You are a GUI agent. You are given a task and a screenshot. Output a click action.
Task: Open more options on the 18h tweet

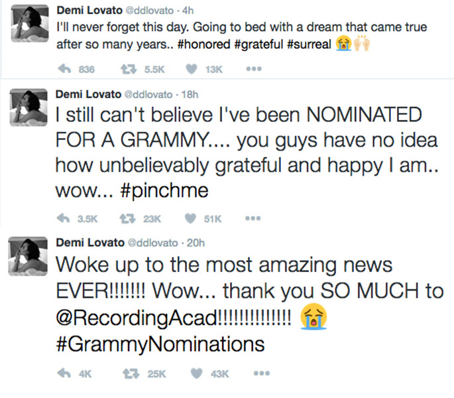(x=253, y=218)
